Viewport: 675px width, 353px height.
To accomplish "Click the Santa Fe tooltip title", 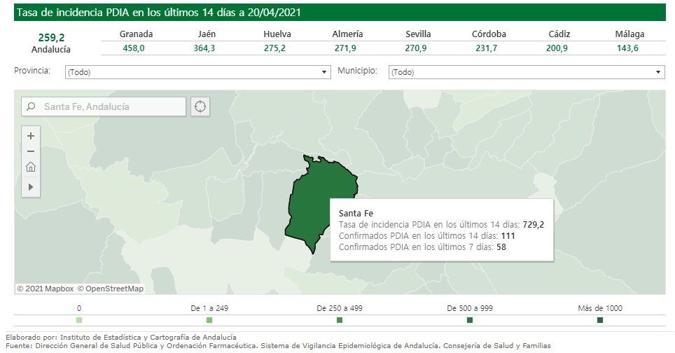I will click(356, 213).
